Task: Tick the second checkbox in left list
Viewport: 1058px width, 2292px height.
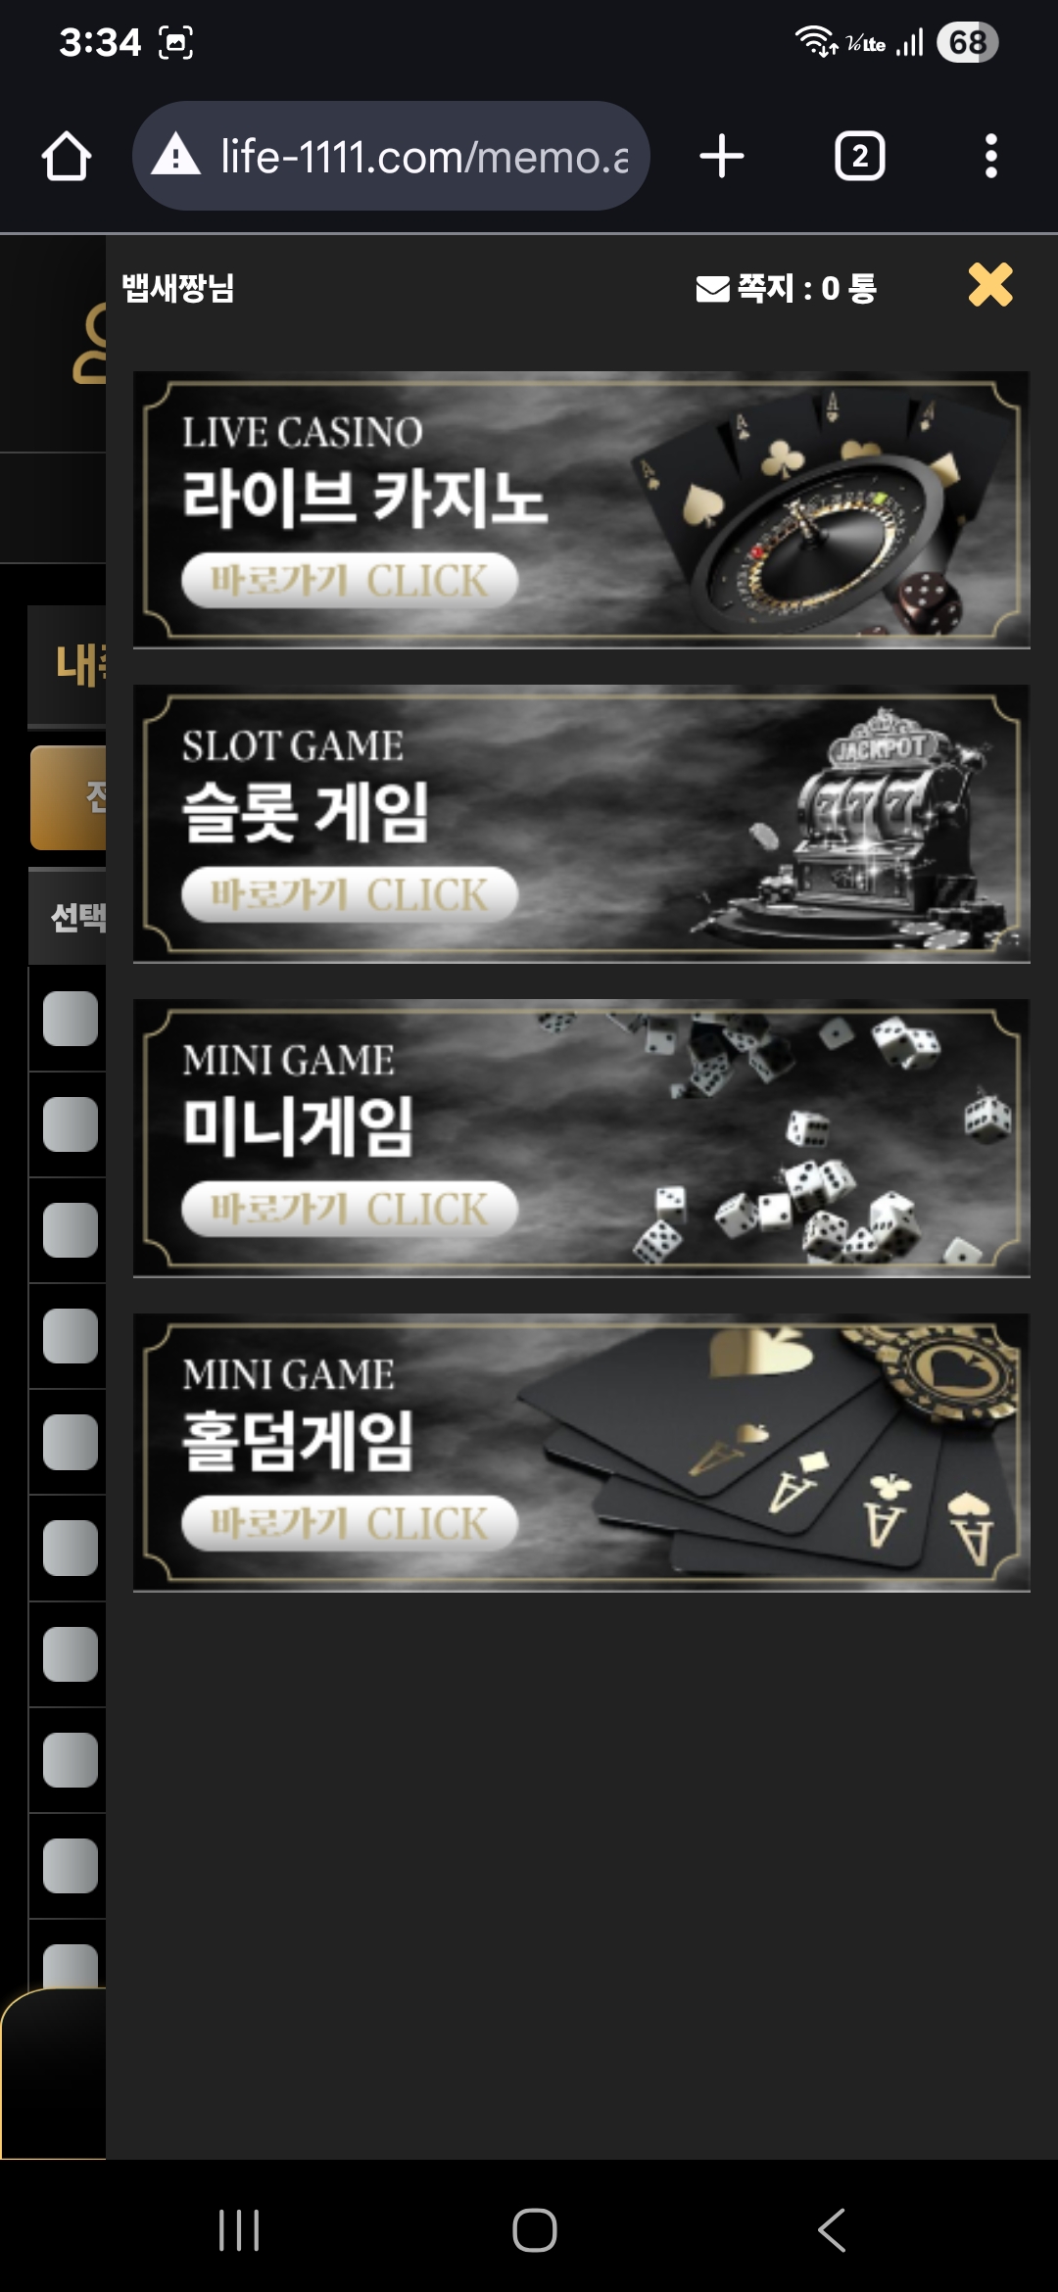Action: (71, 1124)
